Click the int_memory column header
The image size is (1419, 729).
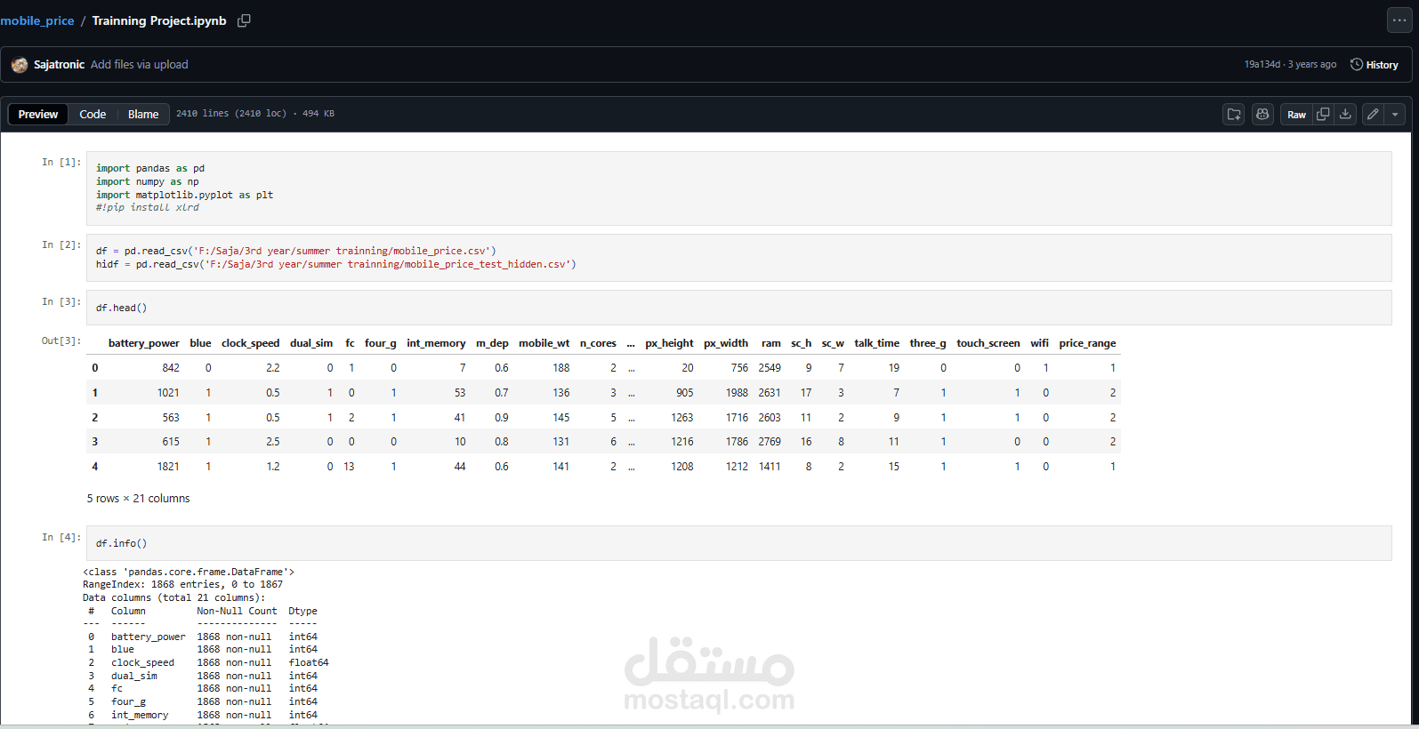point(436,343)
